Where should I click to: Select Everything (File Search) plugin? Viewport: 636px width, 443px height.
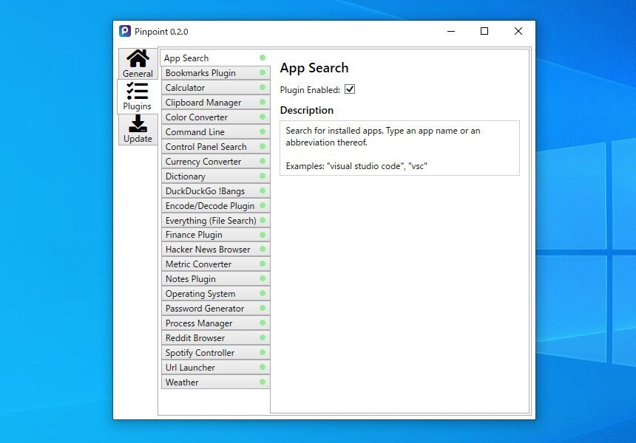click(x=211, y=221)
